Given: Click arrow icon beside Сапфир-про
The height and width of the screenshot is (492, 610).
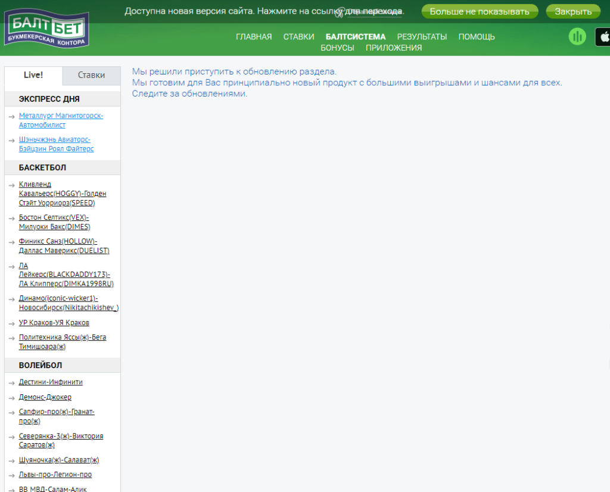Looking at the screenshot, I should [x=12, y=412].
